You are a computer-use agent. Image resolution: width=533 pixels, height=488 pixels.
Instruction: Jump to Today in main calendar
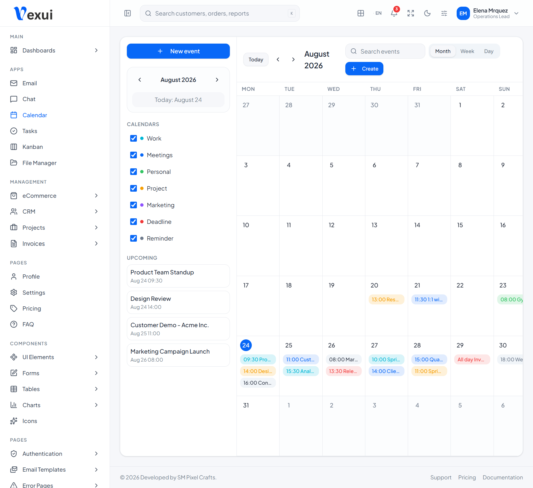point(256,59)
